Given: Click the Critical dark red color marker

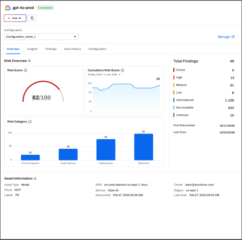Looking at the screenshot, I should click(x=174, y=70).
